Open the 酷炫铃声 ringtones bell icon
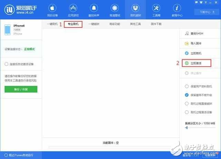 coord(94,8)
